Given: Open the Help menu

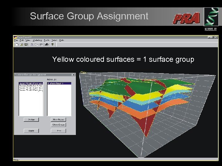Looking at the screenshot, I should pyautogui.click(x=62, y=40).
